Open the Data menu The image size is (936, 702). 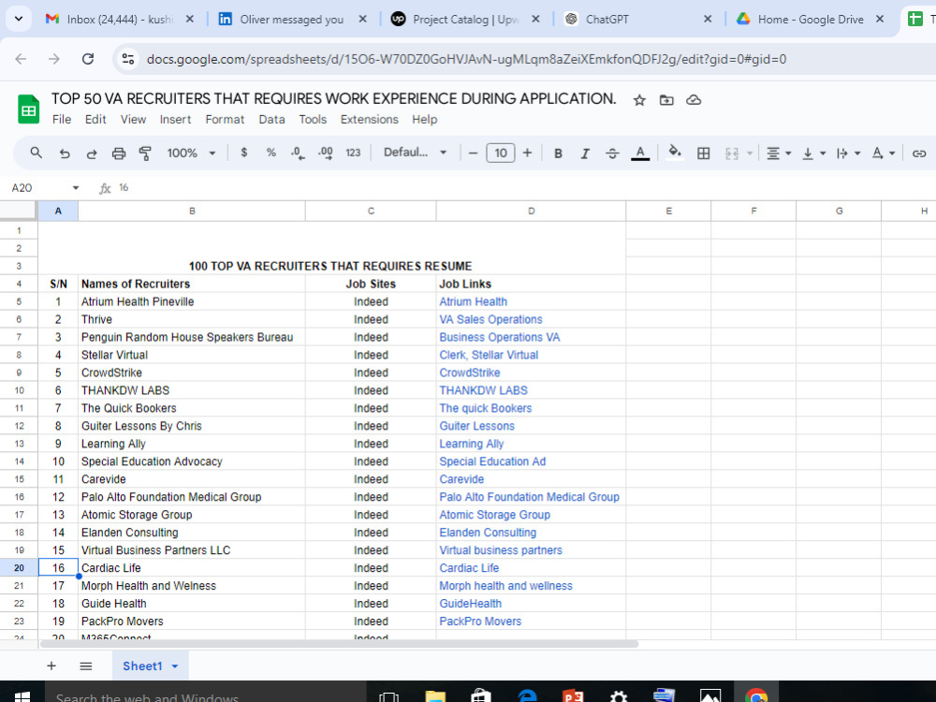pos(271,120)
